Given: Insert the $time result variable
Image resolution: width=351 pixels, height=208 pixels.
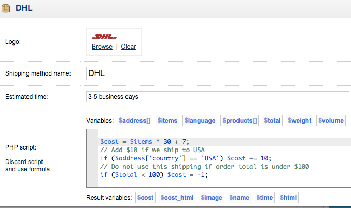Looking at the screenshot, I should tap(264, 198).
